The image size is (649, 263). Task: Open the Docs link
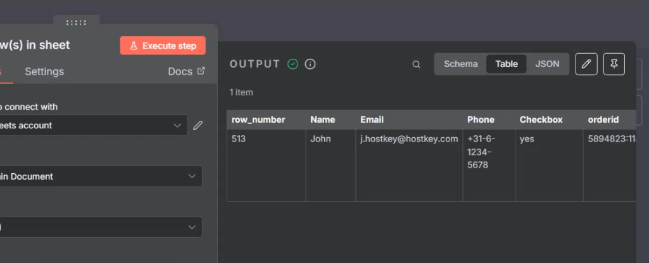(180, 71)
